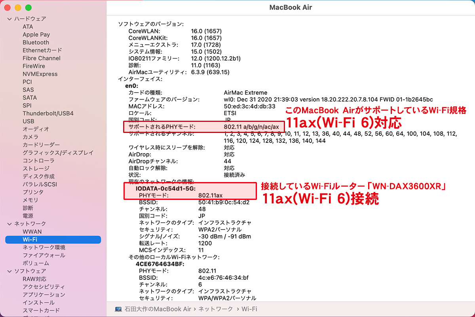Select プリンタ in the sidebar

33,192
